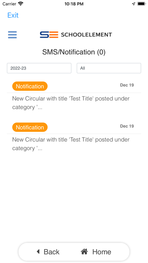Tap the Wi-Fi status icon
This screenshot has height=263, width=148.
(x=21, y=4)
